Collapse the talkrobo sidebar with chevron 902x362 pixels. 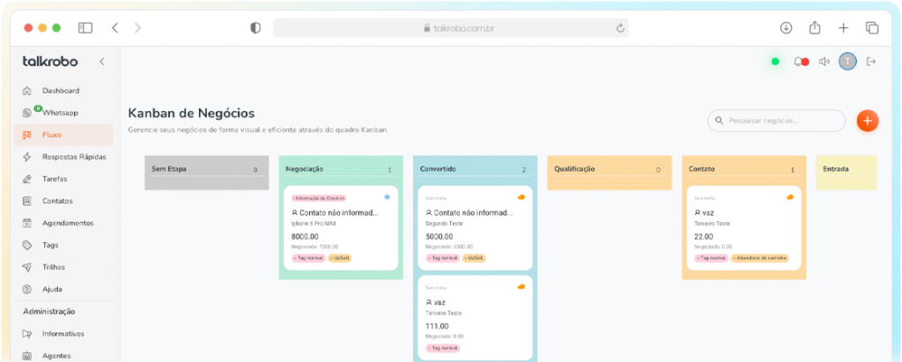pyautogui.click(x=101, y=62)
